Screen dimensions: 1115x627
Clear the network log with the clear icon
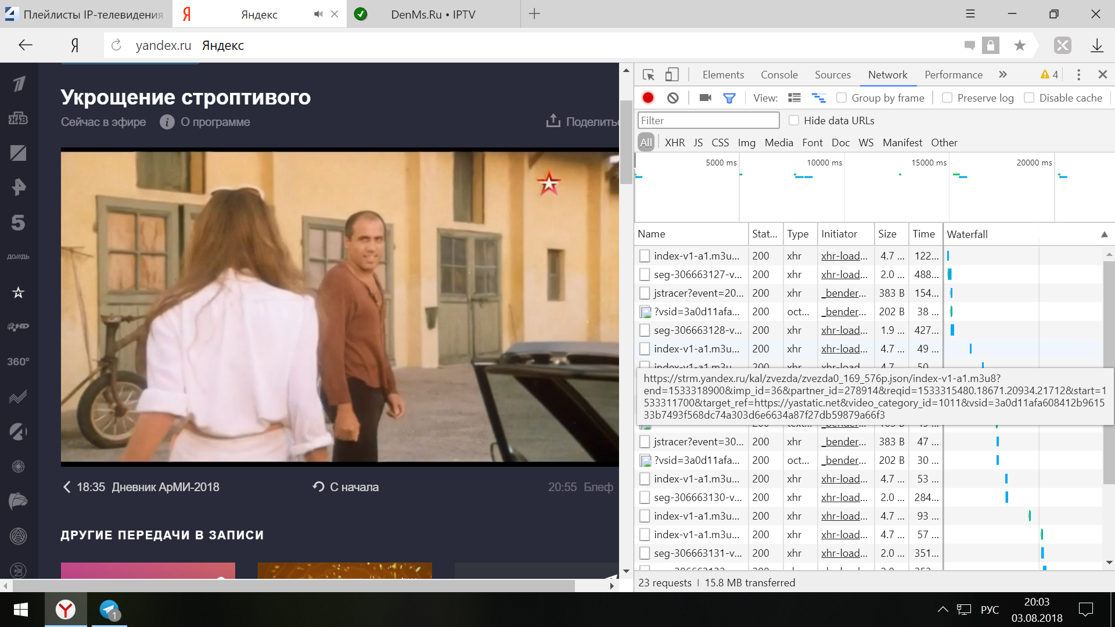tap(672, 98)
